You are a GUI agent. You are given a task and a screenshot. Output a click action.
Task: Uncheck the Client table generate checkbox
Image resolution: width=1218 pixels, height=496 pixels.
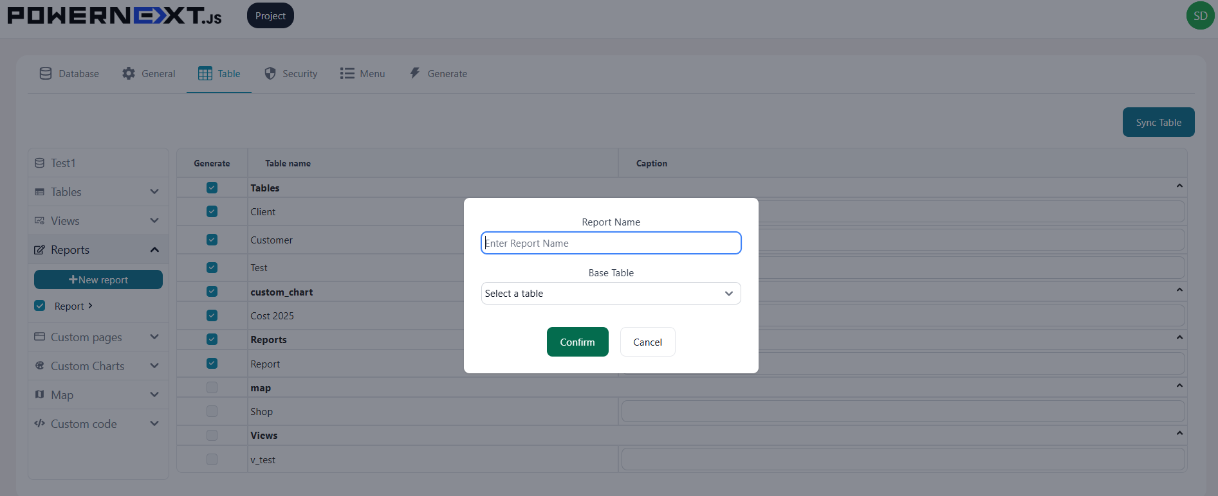tap(212, 211)
